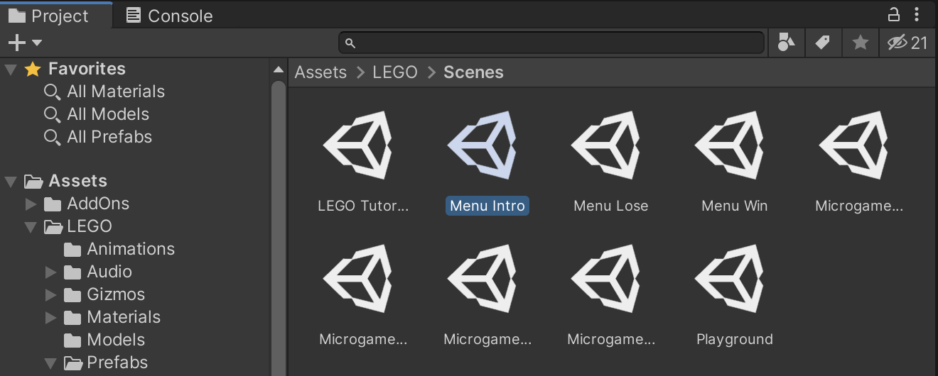The image size is (938, 376).
Task: Click the folder tree vertical scrollbar thumb
Action: point(279,227)
